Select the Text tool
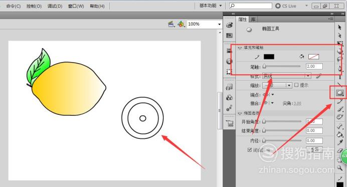 point(340,77)
